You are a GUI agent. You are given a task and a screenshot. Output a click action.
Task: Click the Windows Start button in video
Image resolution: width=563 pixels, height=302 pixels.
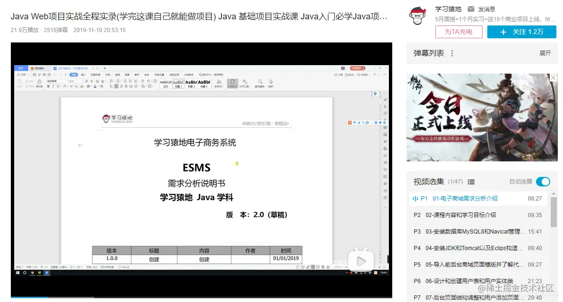point(18,273)
